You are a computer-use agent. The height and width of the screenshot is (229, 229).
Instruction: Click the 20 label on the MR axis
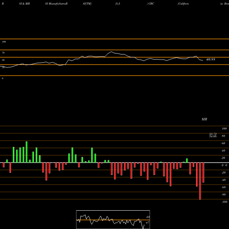pos(224,158)
